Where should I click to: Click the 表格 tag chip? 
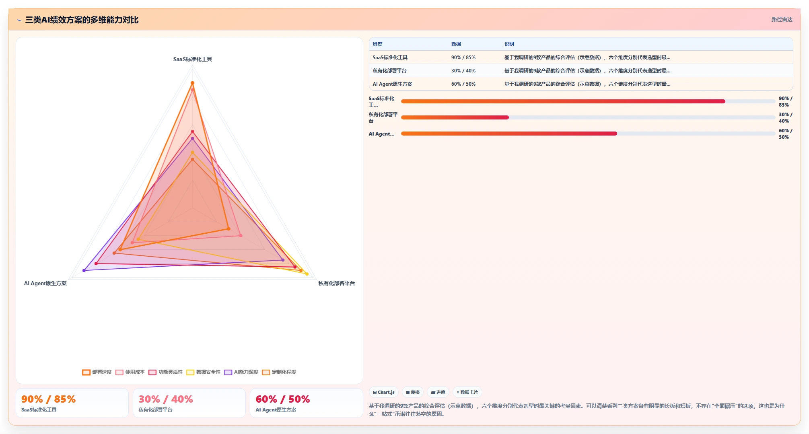[x=413, y=392]
